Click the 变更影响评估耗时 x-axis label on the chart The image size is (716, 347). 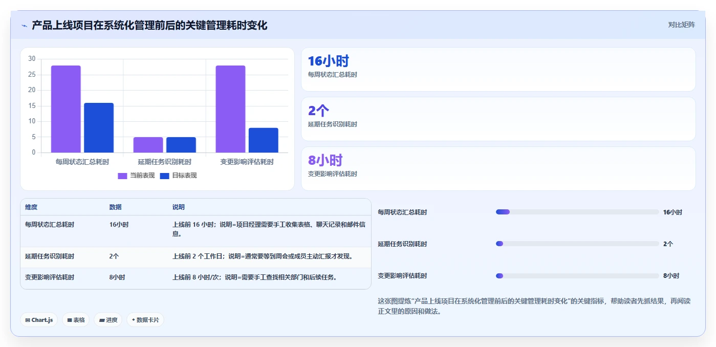click(247, 162)
